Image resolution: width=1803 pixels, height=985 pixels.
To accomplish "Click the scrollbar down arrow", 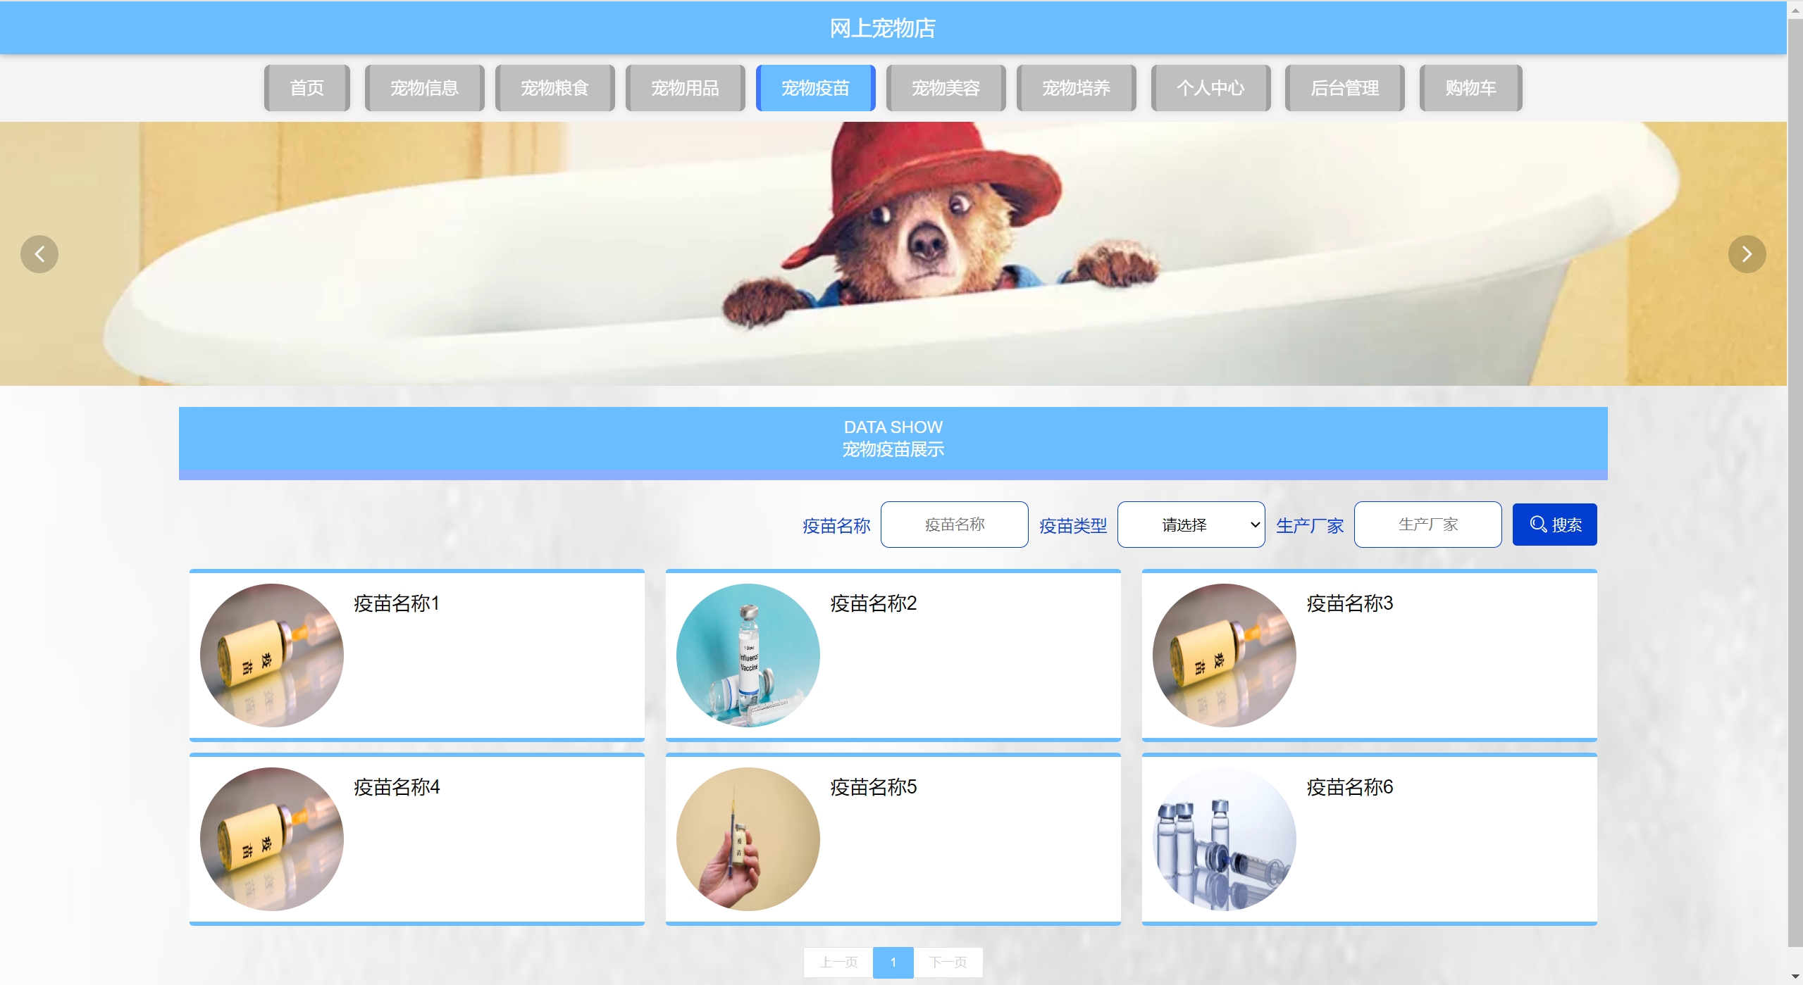I will (x=1795, y=977).
